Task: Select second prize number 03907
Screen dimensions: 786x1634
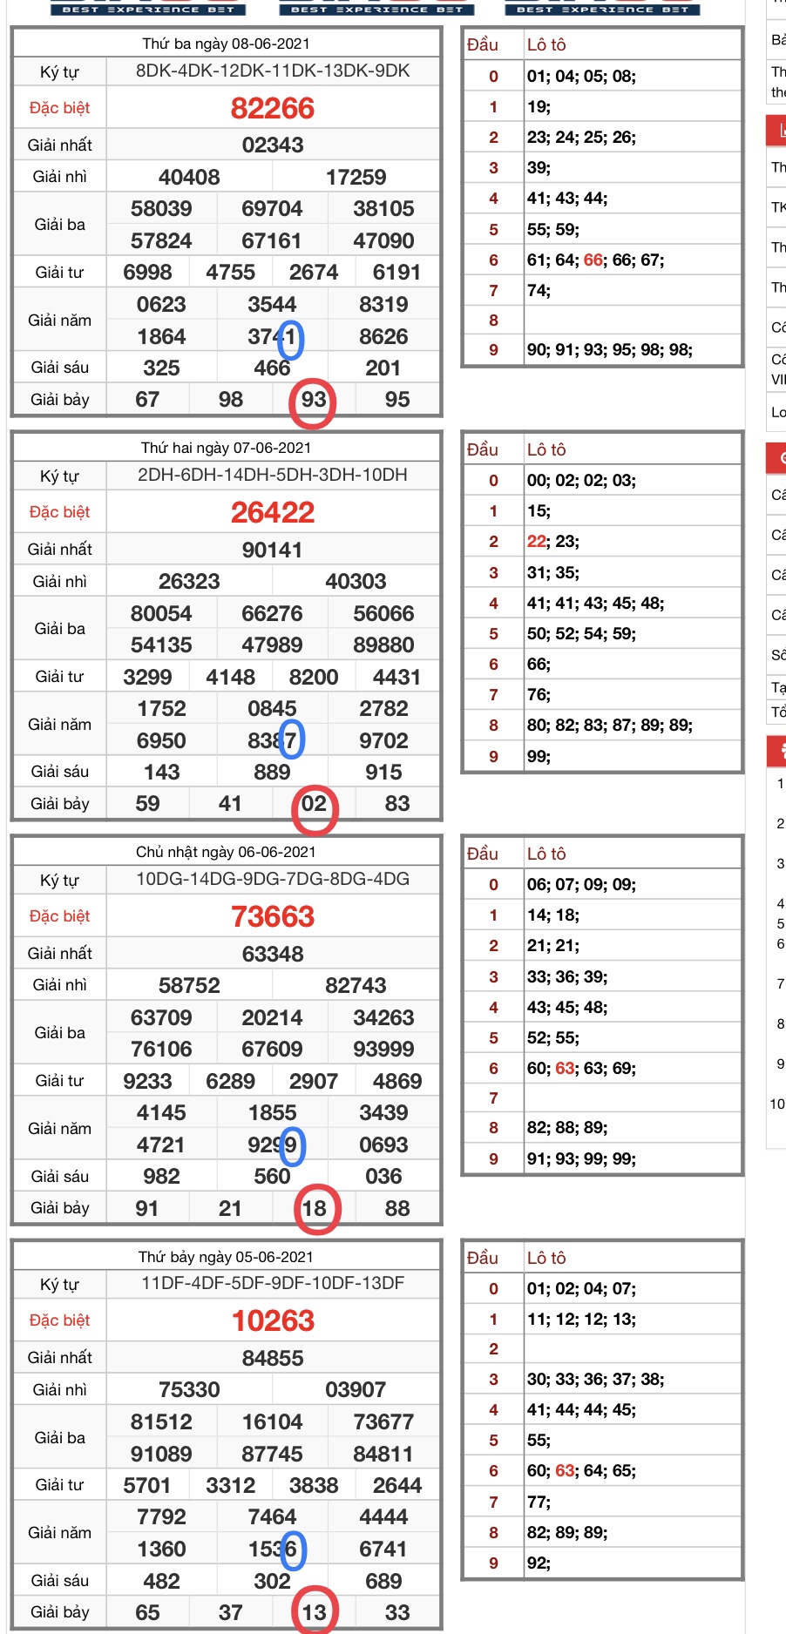Action: click(356, 1389)
